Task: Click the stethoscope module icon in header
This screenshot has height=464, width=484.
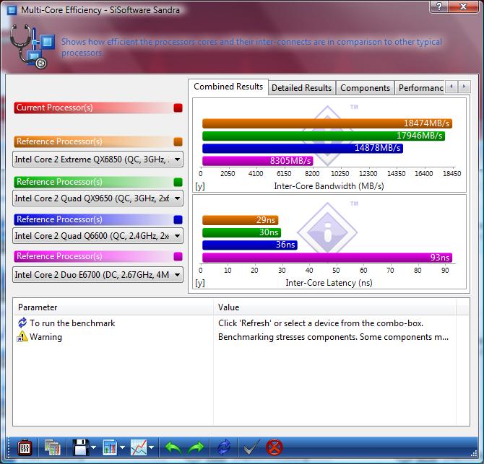Action: click(33, 46)
